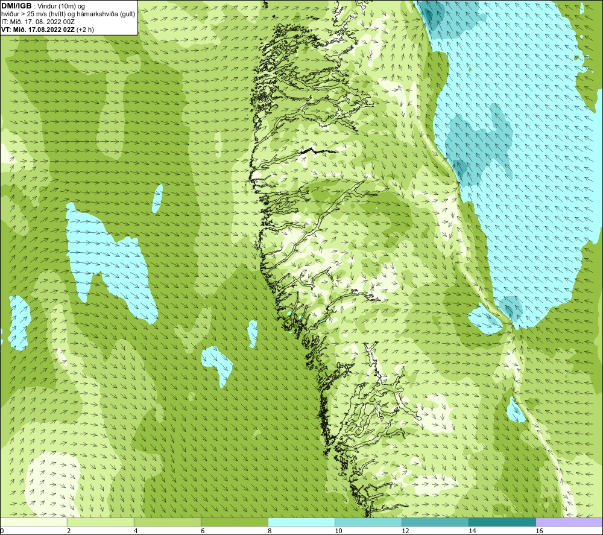
Task: Click the 'Vindur (10m) og' label text
Action: (x=61, y=7)
